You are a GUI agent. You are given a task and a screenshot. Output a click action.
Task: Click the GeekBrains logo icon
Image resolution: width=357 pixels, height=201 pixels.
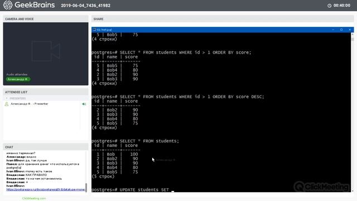[x=8, y=5]
